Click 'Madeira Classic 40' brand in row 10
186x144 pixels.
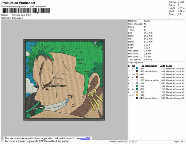tap(175, 95)
